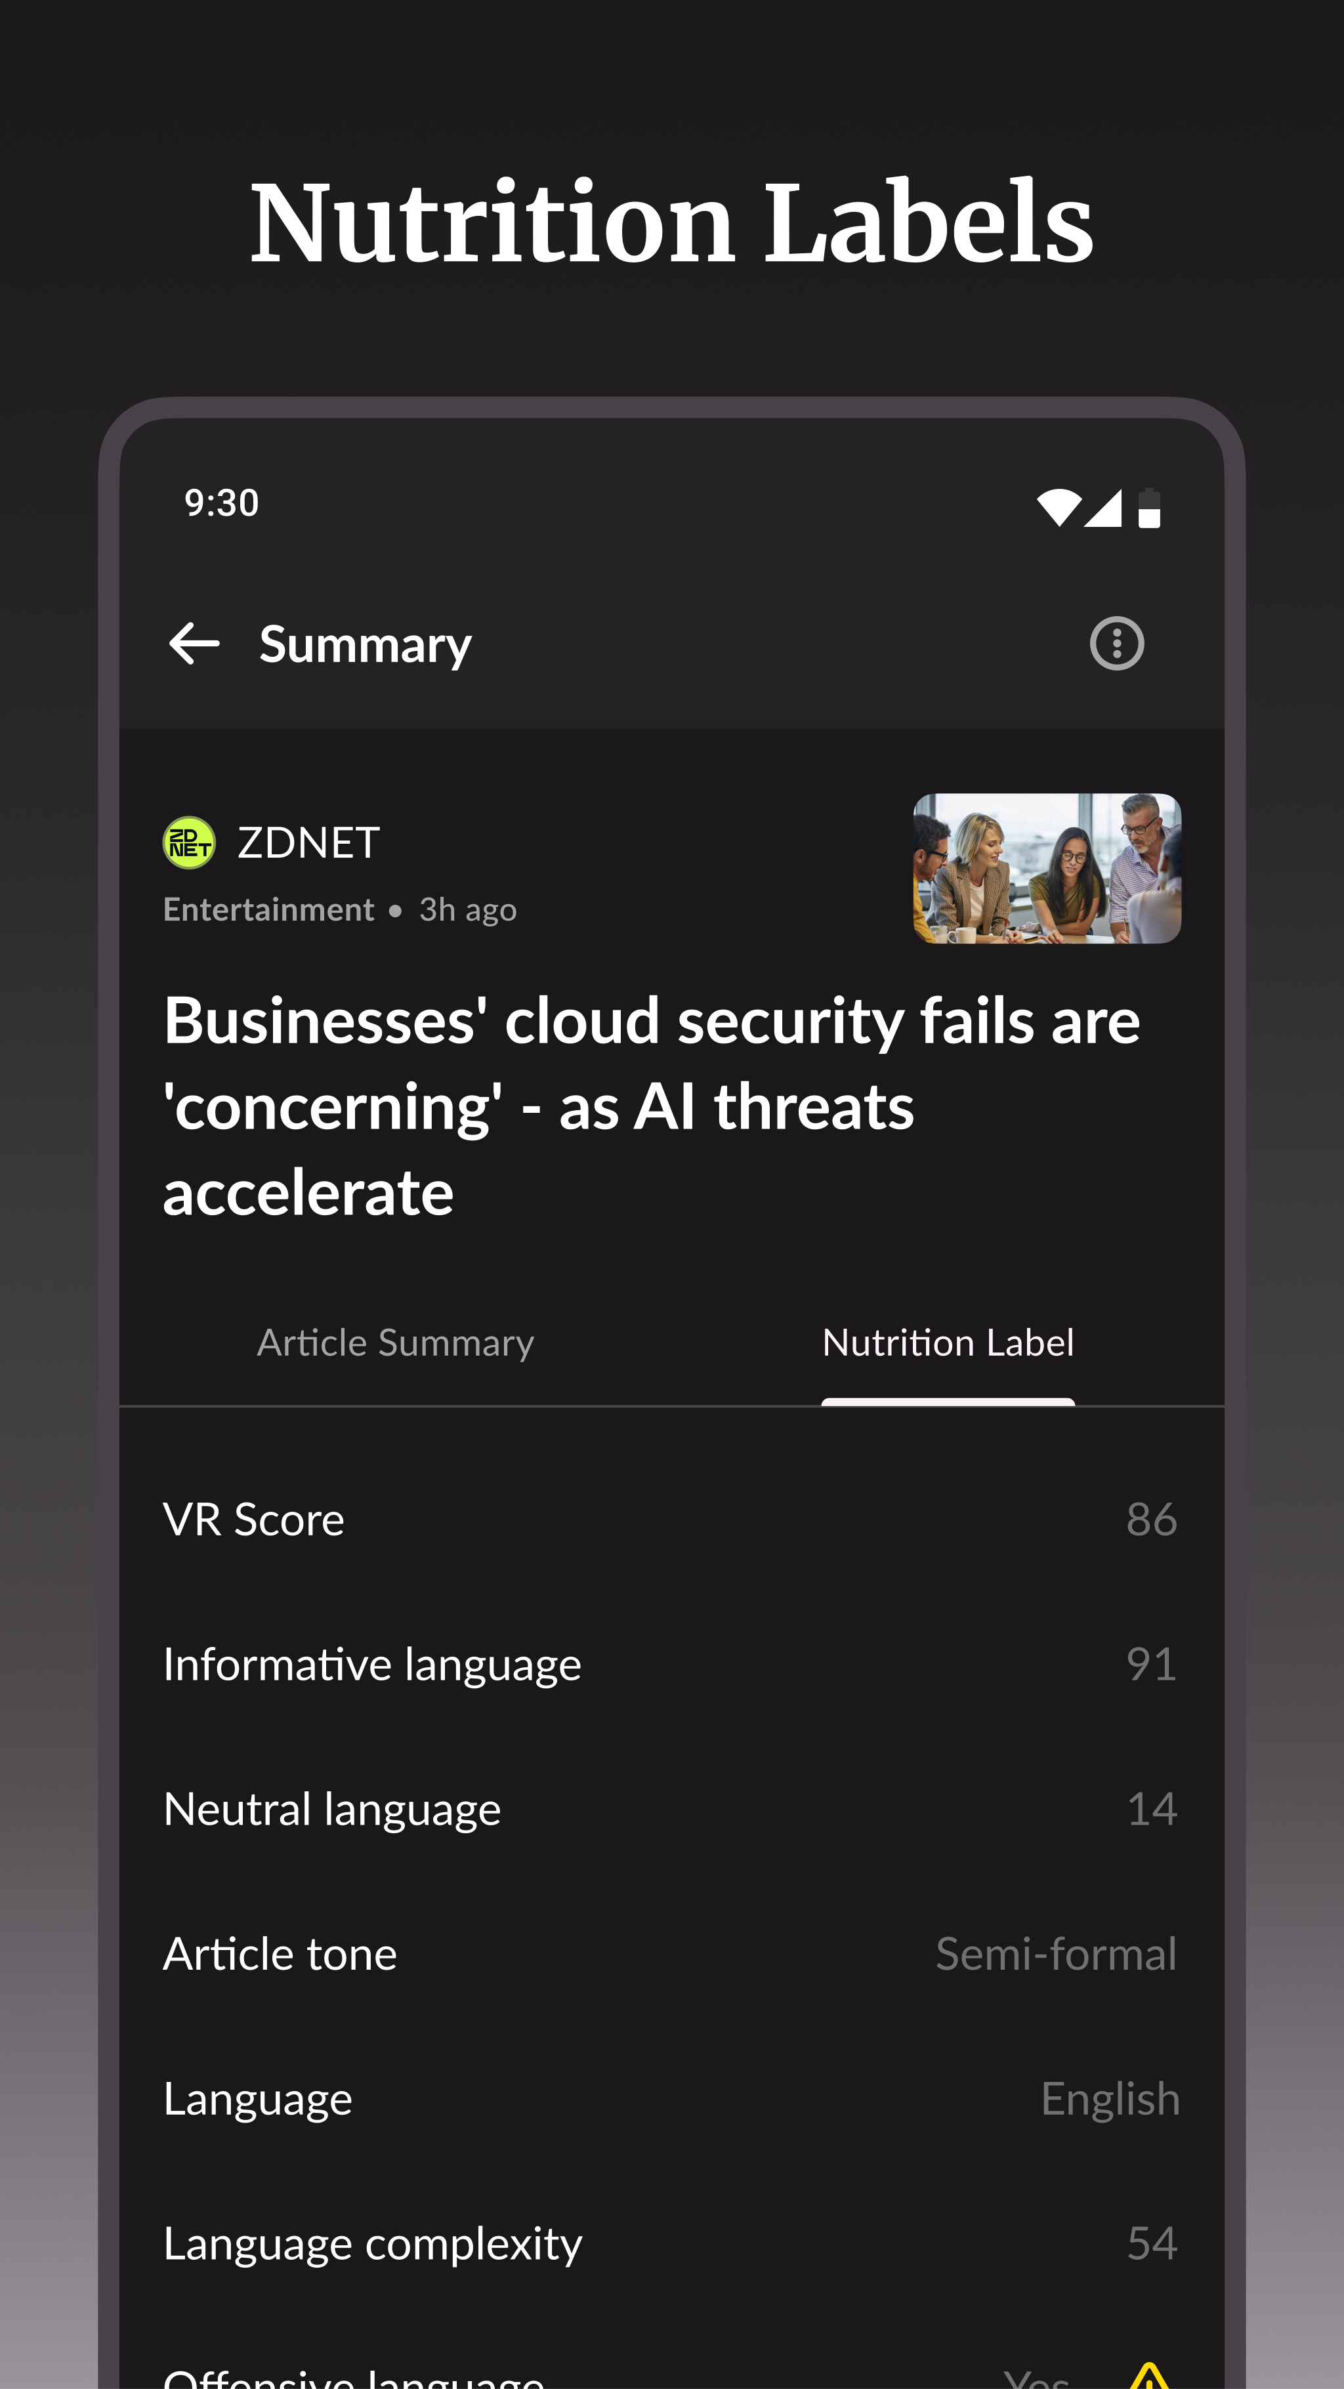Tap the ZDNET logo icon
The image size is (1344, 2389).
(x=189, y=842)
